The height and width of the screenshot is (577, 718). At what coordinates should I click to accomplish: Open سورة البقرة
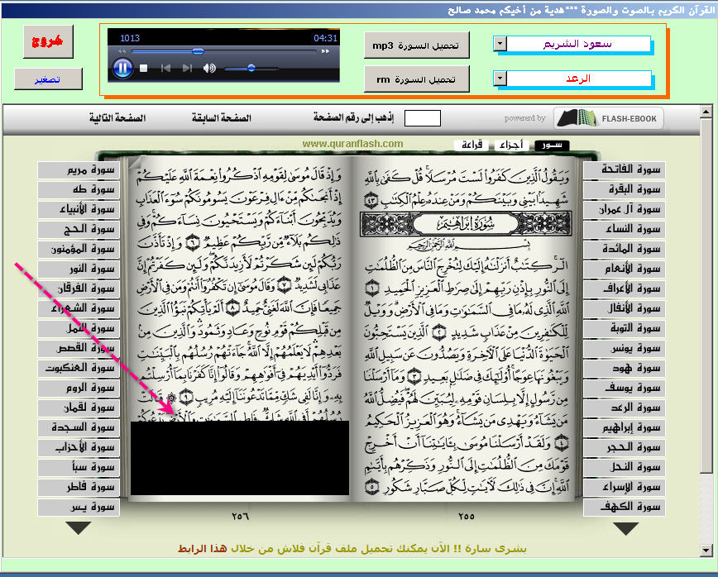tap(625, 189)
